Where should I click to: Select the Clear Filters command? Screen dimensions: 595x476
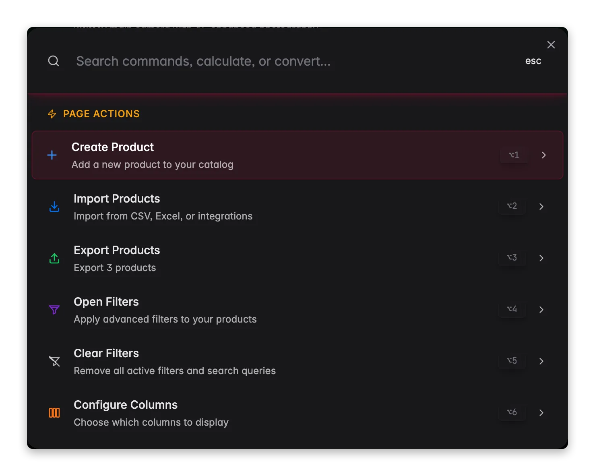click(x=297, y=361)
